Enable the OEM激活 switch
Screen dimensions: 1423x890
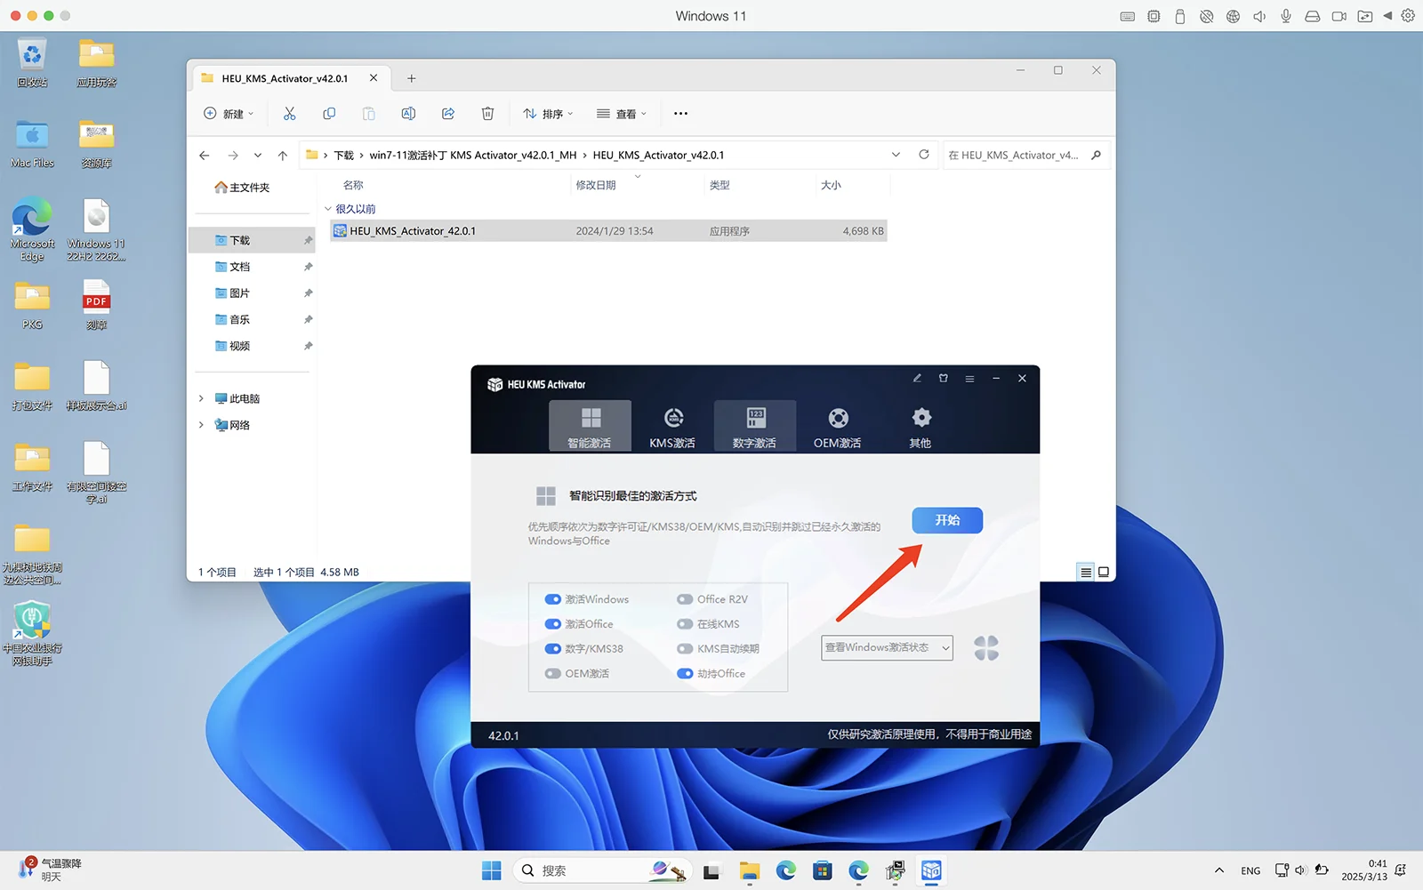pos(553,674)
